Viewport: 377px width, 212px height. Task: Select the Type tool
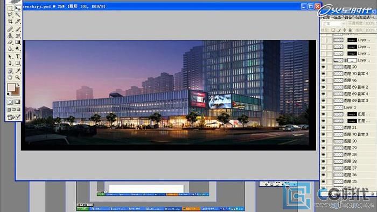(18, 56)
